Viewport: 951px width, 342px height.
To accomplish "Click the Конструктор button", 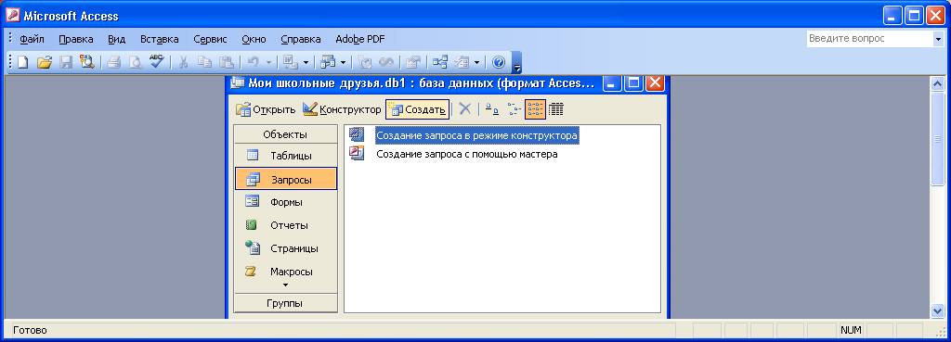I will [343, 109].
